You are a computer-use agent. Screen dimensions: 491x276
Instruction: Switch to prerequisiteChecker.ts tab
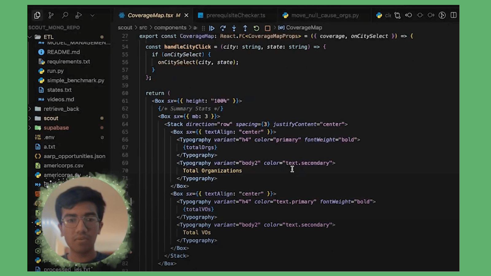(235, 15)
